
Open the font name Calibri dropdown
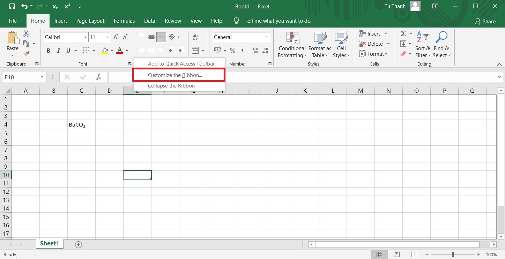[86, 37]
